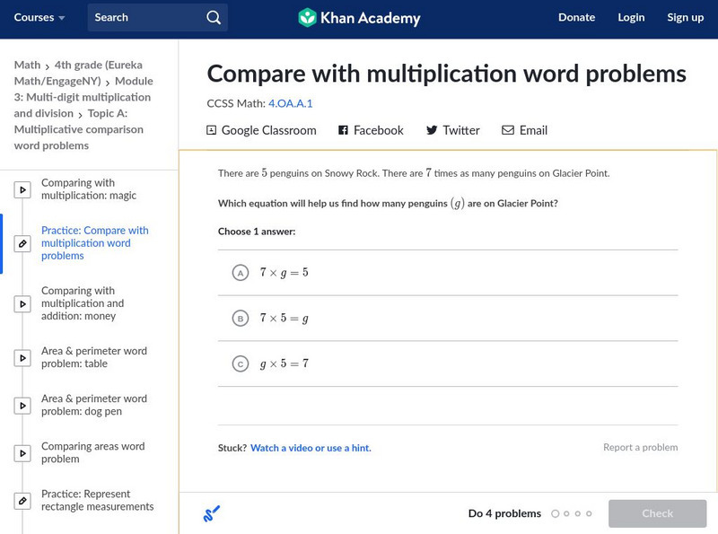Click Login in the top navigation
Viewport: 718px width, 534px height.
[x=631, y=17]
